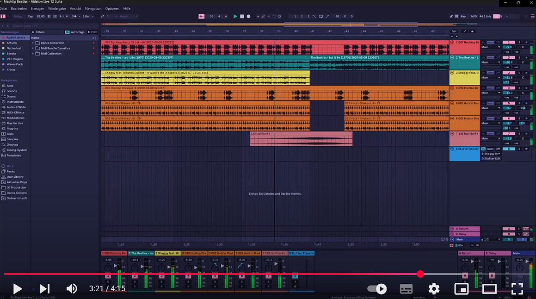536x299 pixels.
Task: Open the 1 Bar quantization dropdown
Action: click(x=88, y=16)
